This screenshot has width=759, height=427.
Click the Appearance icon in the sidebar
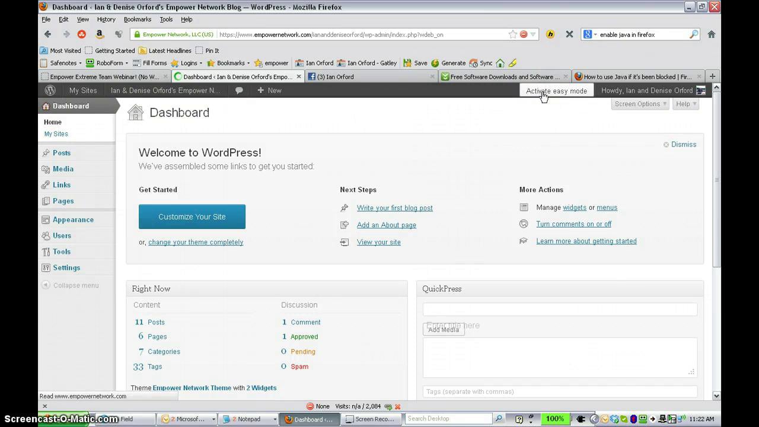click(x=46, y=220)
